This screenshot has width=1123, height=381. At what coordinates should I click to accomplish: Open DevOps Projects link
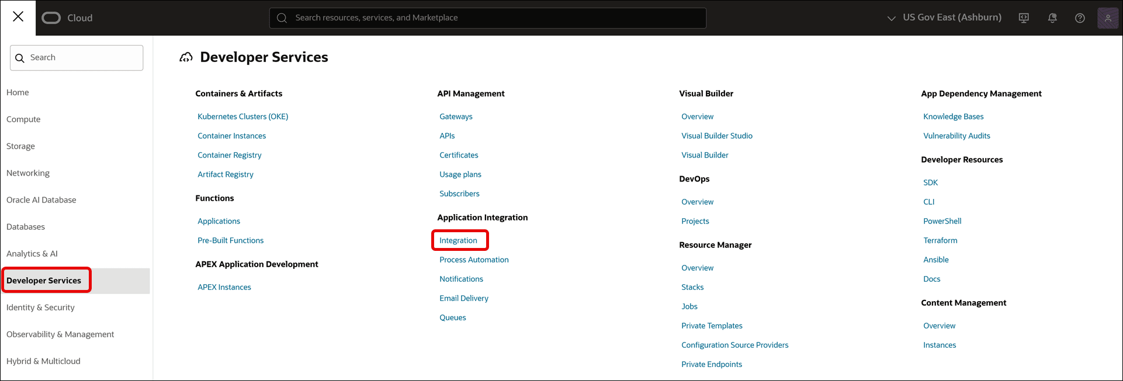[x=695, y=221]
